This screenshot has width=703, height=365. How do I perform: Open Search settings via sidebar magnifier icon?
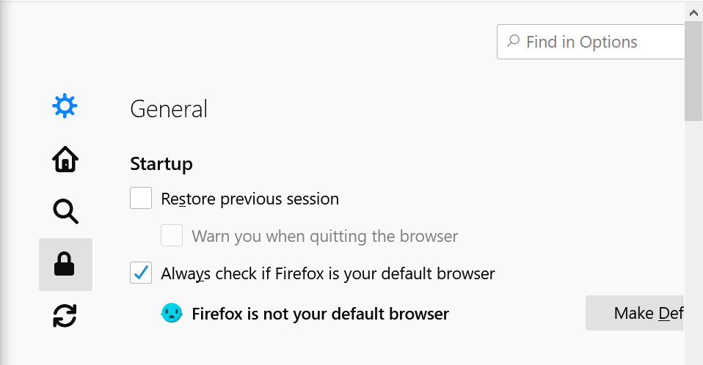point(65,211)
